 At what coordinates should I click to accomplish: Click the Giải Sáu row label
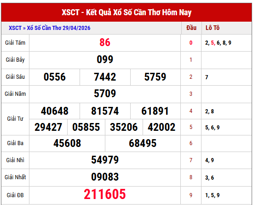point(15,77)
